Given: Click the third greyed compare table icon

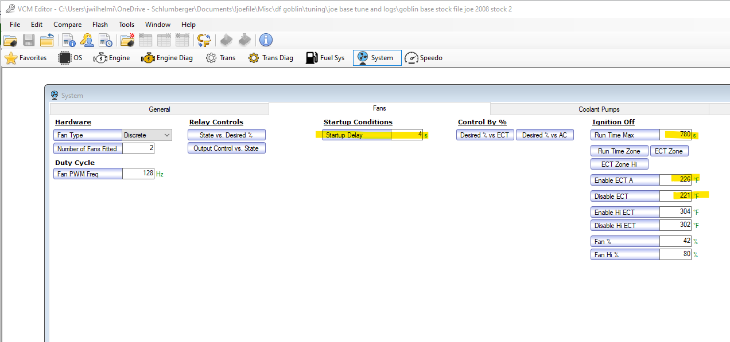Looking at the screenshot, I should (x=182, y=40).
